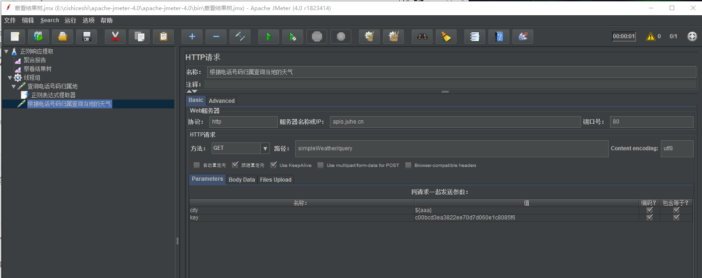
Task: Open Search with binoculars icon
Action: [x=422, y=36]
